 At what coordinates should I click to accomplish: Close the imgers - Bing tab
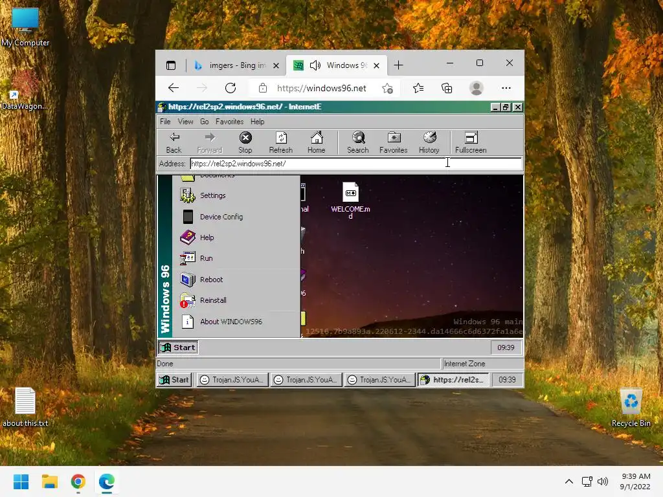pos(276,65)
